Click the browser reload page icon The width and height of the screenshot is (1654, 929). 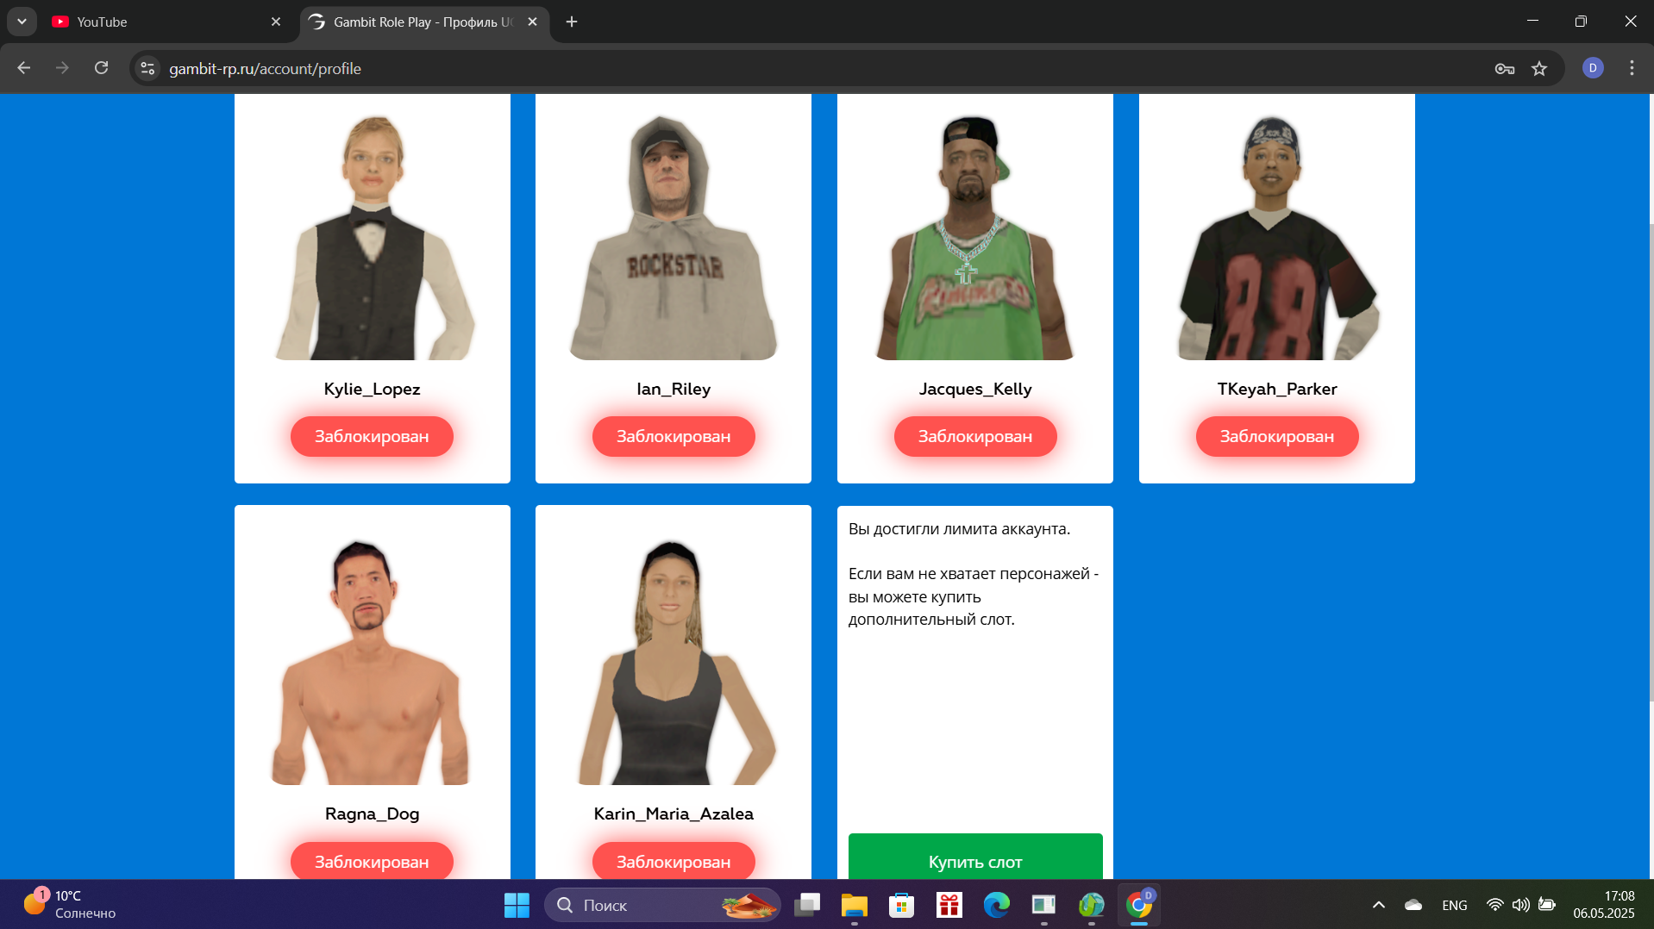pos(101,68)
